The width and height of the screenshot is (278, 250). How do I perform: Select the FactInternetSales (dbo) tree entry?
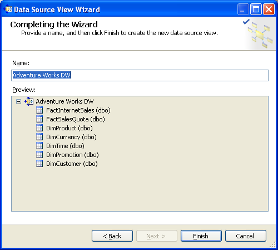(x=78, y=110)
